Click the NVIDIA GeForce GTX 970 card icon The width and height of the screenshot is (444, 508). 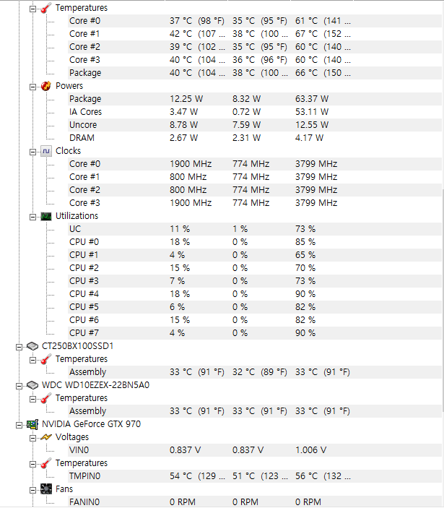tap(32, 424)
